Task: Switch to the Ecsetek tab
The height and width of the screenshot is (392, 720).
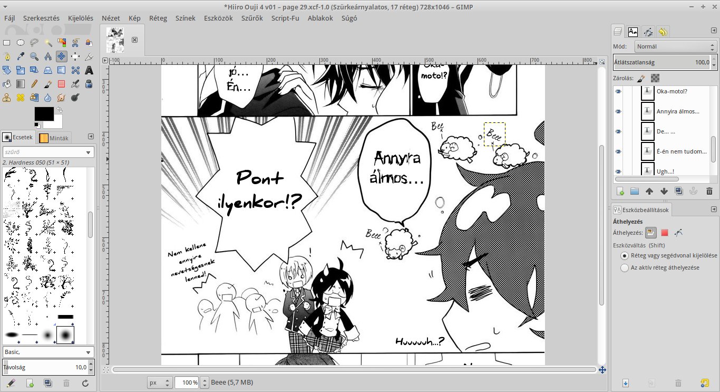Action: click(18, 137)
